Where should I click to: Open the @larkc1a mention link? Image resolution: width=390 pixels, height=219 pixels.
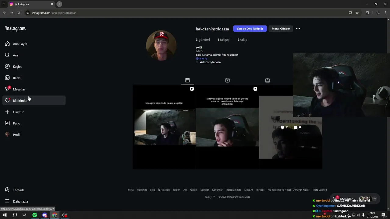201,58
